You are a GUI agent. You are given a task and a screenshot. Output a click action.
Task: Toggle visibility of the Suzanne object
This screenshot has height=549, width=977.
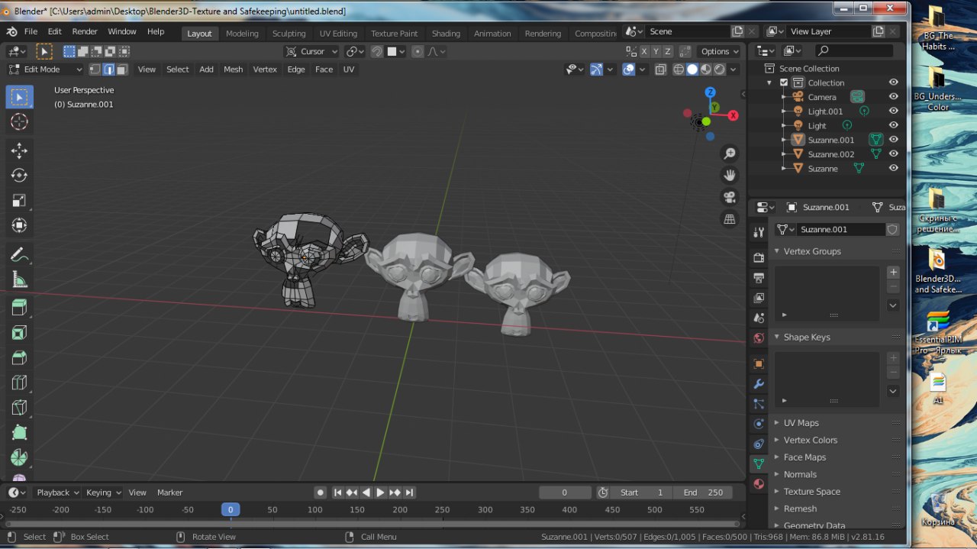point(893,168)
